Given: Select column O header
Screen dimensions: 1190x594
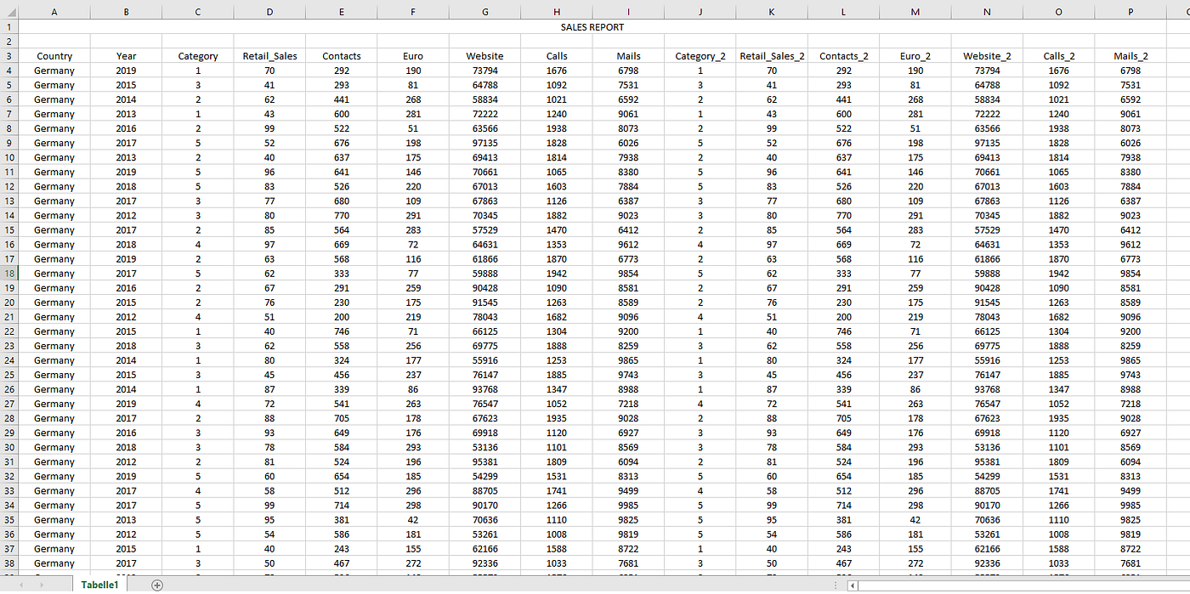Looking at the screenshot, I should [1059, 13].
